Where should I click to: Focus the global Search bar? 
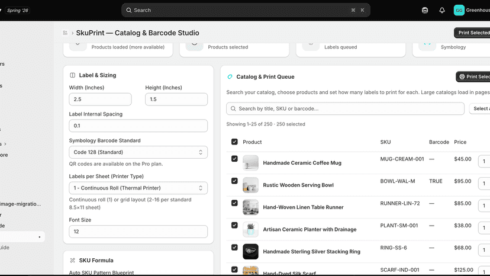point(246,10)
